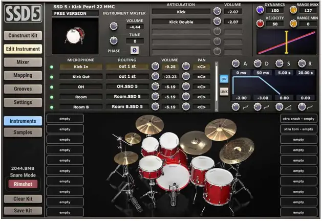Toggle the phase invert button
Viewport: 322px width, 221px height.
(135, 50)
